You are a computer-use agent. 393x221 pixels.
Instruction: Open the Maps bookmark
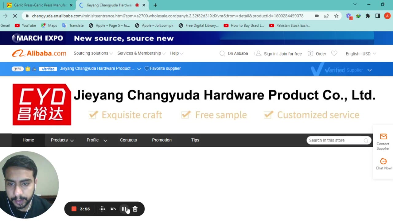click(49, 25)
